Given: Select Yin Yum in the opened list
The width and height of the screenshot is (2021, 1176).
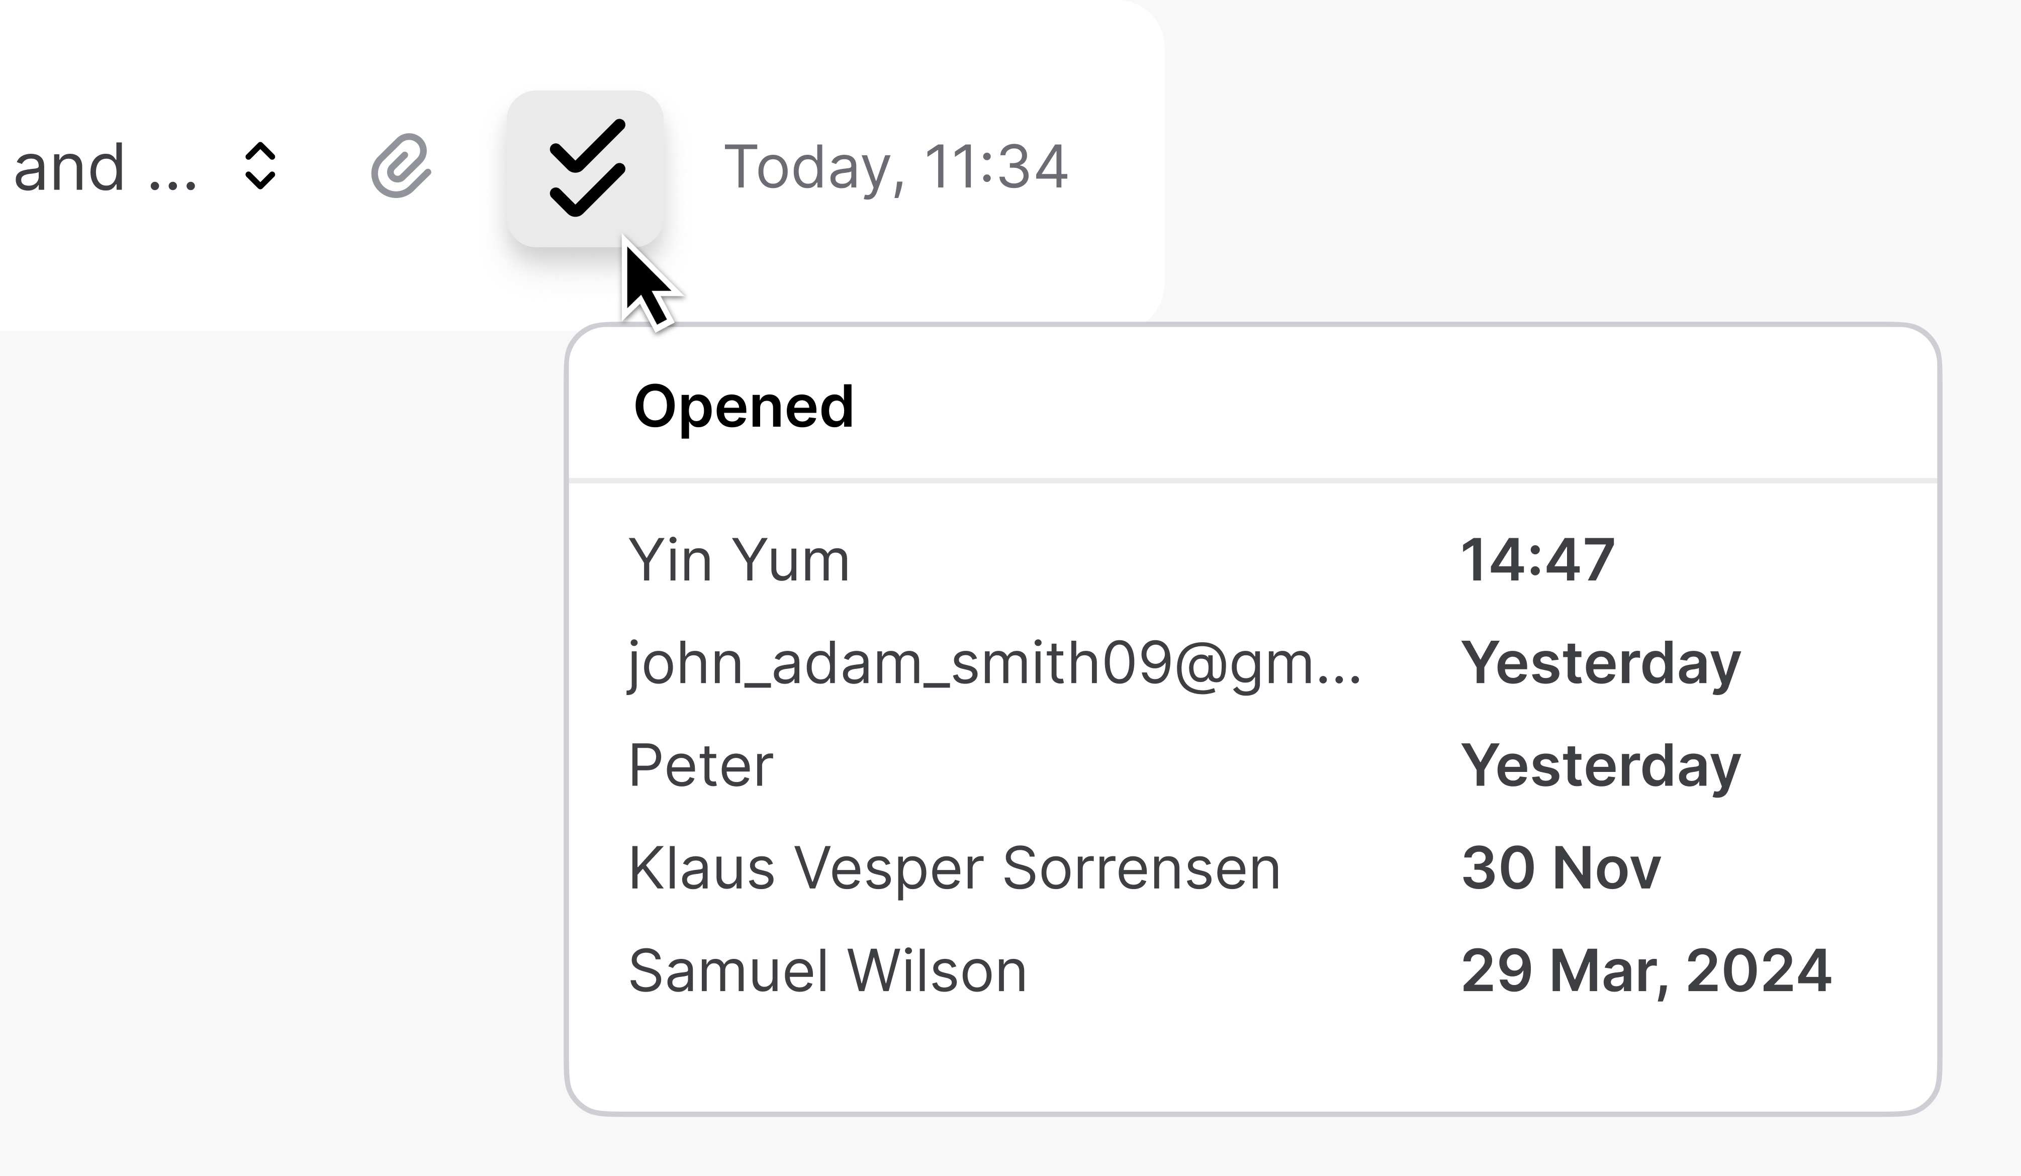Looking at the screenshot, I should click(x=739, y=559).
